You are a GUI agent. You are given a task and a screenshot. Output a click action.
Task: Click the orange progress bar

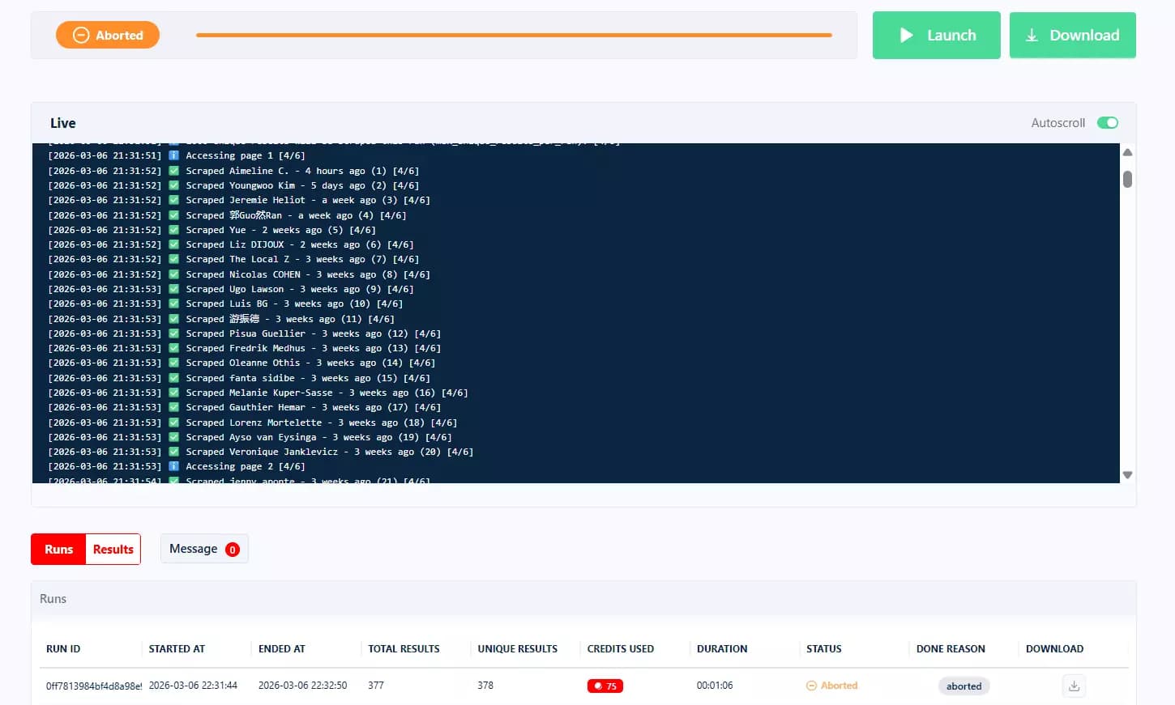coord(513,35)
